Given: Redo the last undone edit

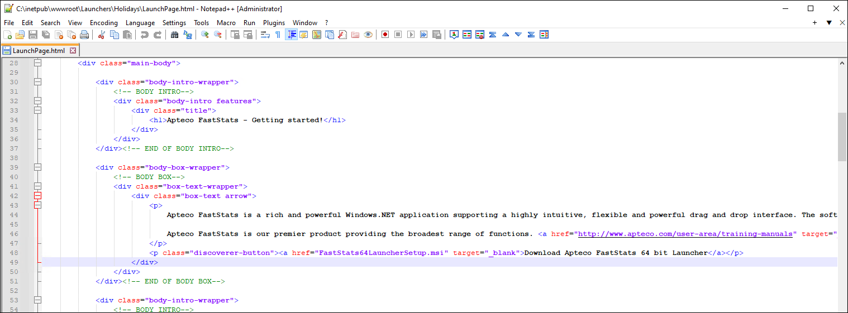Looking at the screenshot, I should (158, 35).
